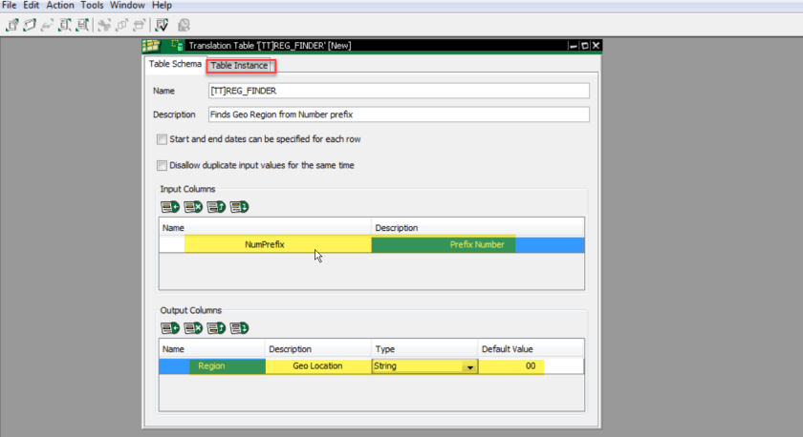Click Output Columns Type column header
This screenshot has width=803, height=437.
pyautogui.click(x=424, y=349)
